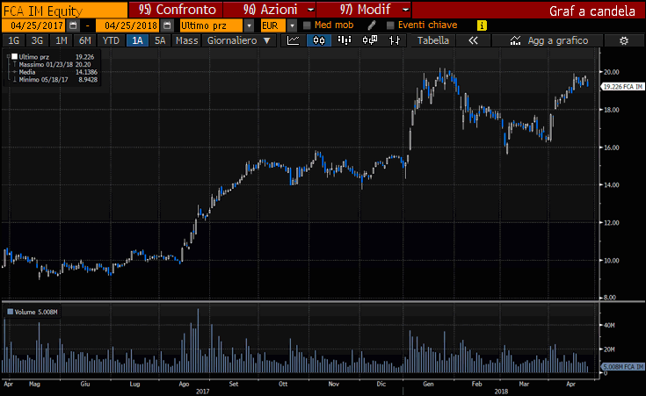Open the EUR currency dropdown arrow
This screenshot has height=396, width=646.
292,25
